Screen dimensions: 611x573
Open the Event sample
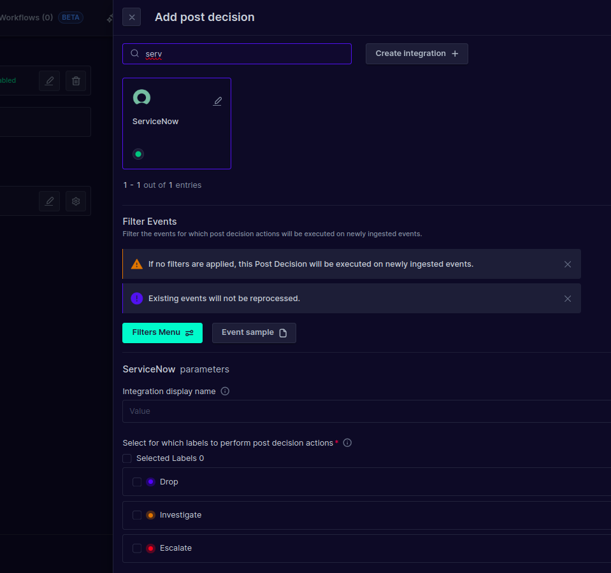pyautogui.click(x=254, y=333)
